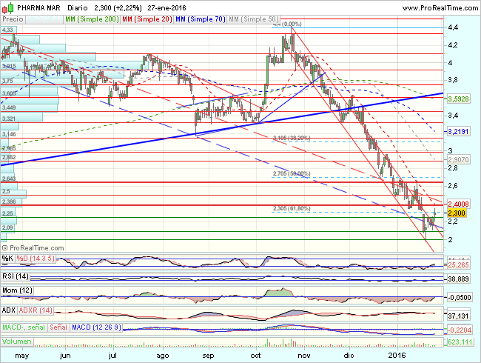
Task: Click the -0,2204 MACD value
Action: [x=460, y=330]
